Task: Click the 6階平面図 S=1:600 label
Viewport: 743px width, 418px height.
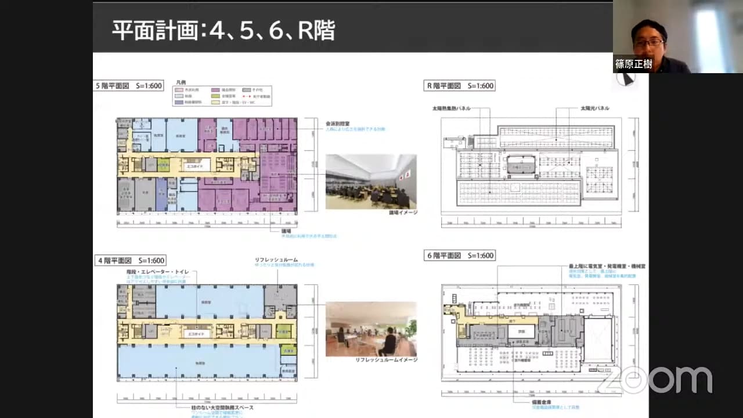Action: tap(460, 255)
